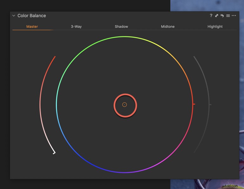Click the Color Balance panel title
This screenshot has height=189, width=244.
coord(32,16)
